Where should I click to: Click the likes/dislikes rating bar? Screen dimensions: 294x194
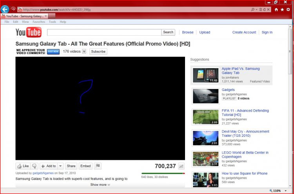pos(163,174)
